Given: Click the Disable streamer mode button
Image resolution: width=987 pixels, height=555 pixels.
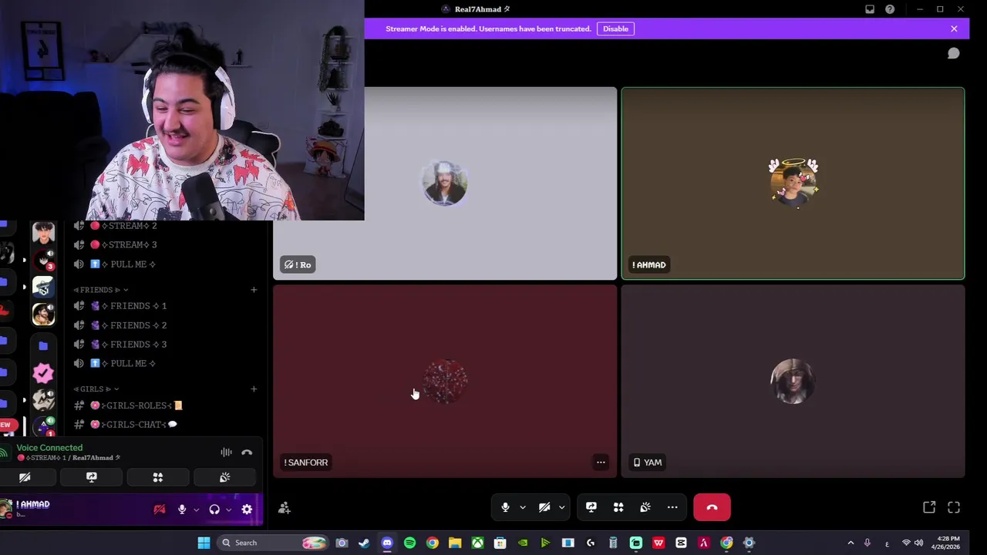Looking at the screenshot, I should click(x=615, y=29).
